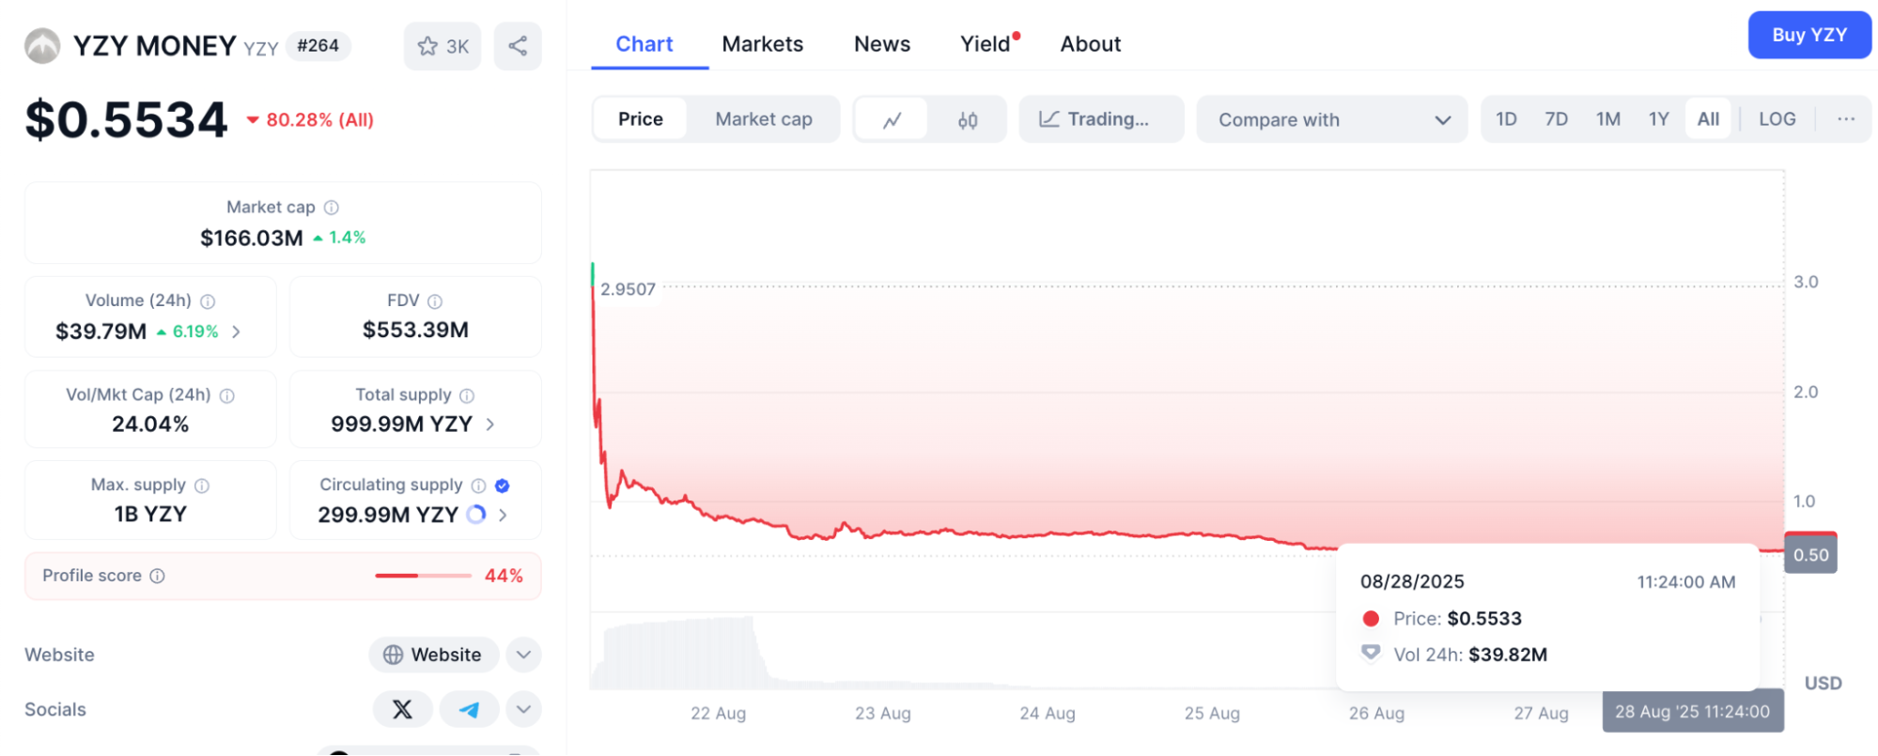Toggle LOG scale on the chart
This screenshot has height=756, width=1878.
[x=1777, y=119]
